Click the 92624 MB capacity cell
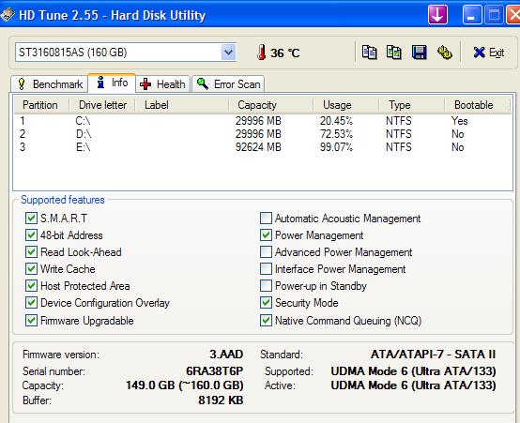 tap(258, 147)
